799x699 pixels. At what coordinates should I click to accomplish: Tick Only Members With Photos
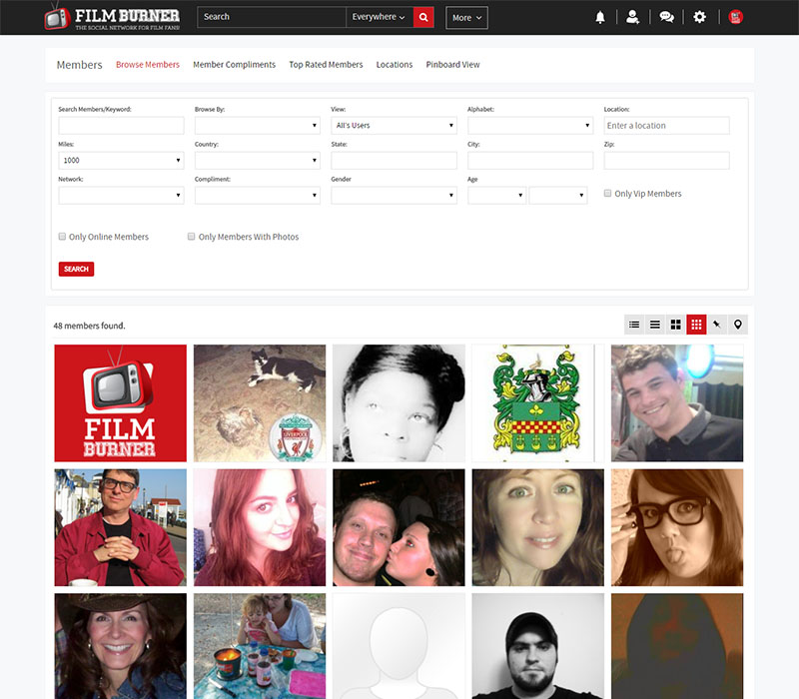[x=192, y=237]
